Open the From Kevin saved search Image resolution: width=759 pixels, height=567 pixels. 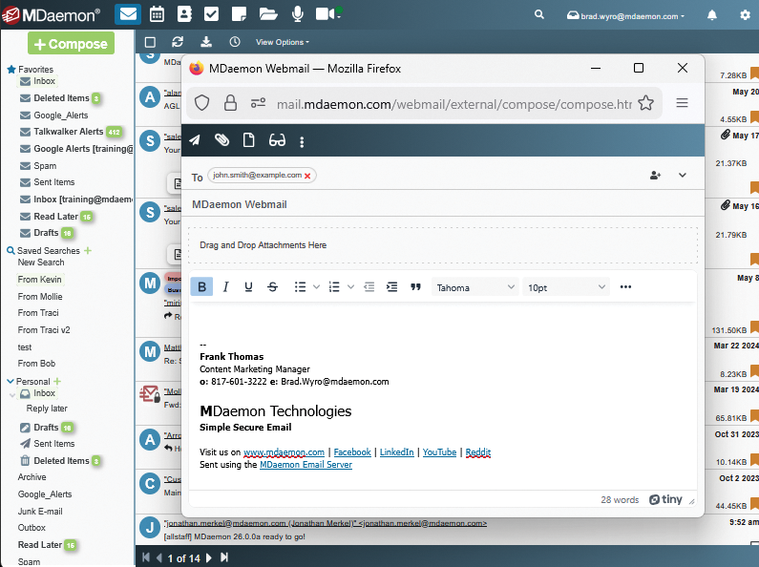tap(40, 279)
